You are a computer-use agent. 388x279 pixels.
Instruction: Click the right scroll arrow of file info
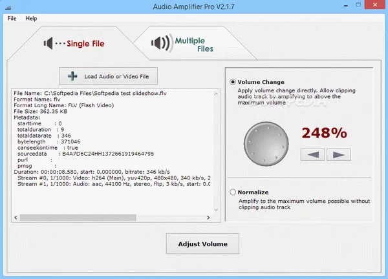coord(208,218)
